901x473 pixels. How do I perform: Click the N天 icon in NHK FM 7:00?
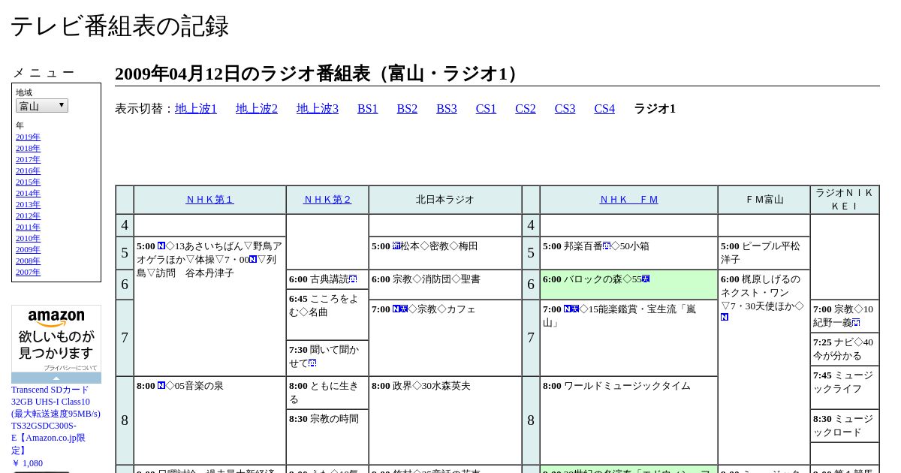[571, 309]
